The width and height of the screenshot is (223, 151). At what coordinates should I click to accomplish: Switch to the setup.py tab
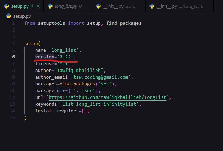coord(22,6)
